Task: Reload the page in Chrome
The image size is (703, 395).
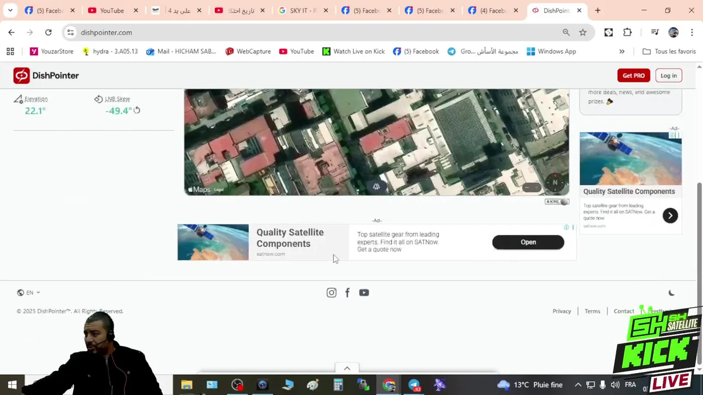Action: (48, 32)
